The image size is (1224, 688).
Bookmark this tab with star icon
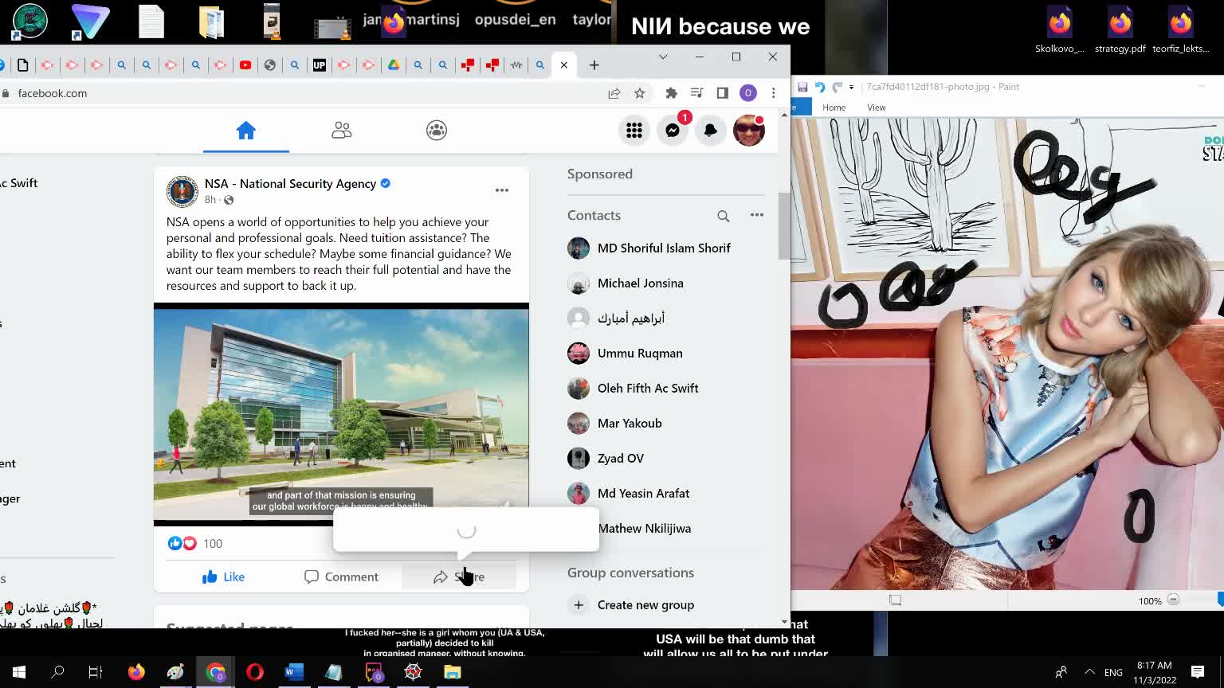[640, 93]
